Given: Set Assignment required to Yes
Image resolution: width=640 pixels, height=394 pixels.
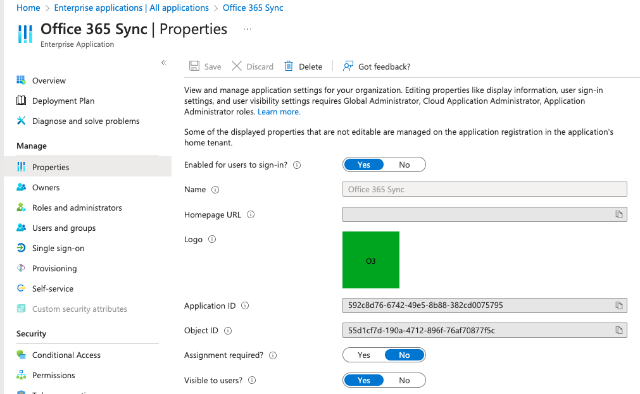Looking at the screenshot, I should tap(363, 355).
